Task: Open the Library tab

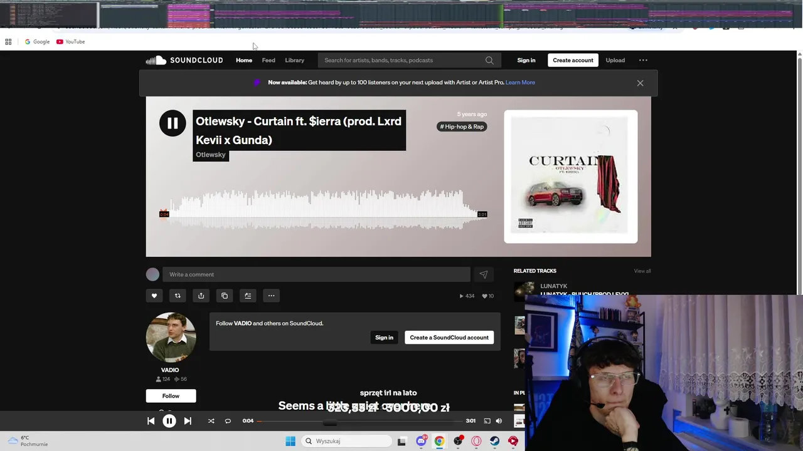Action: 294,60
